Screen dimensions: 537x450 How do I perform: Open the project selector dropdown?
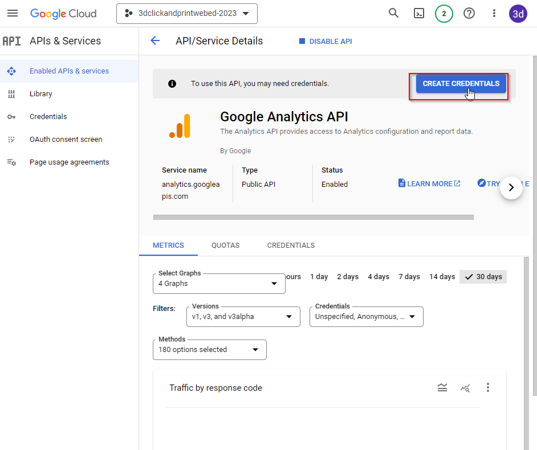click(187, 14)
